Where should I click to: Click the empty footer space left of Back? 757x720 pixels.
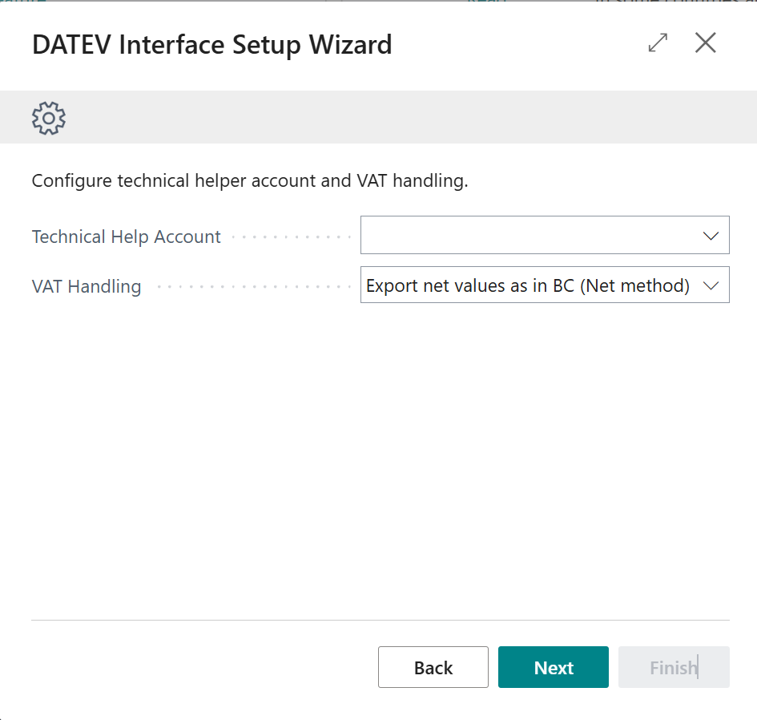pyautogui.click(x=200, y=667)
